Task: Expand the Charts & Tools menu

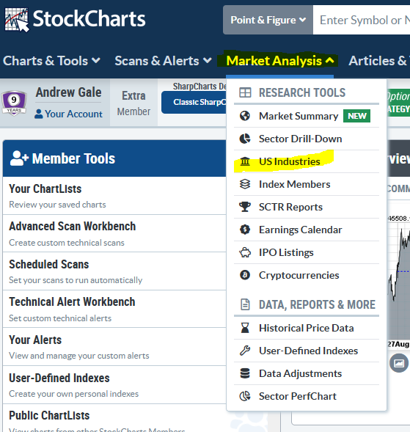Action: pyautogui.click(x=51, y=61)
